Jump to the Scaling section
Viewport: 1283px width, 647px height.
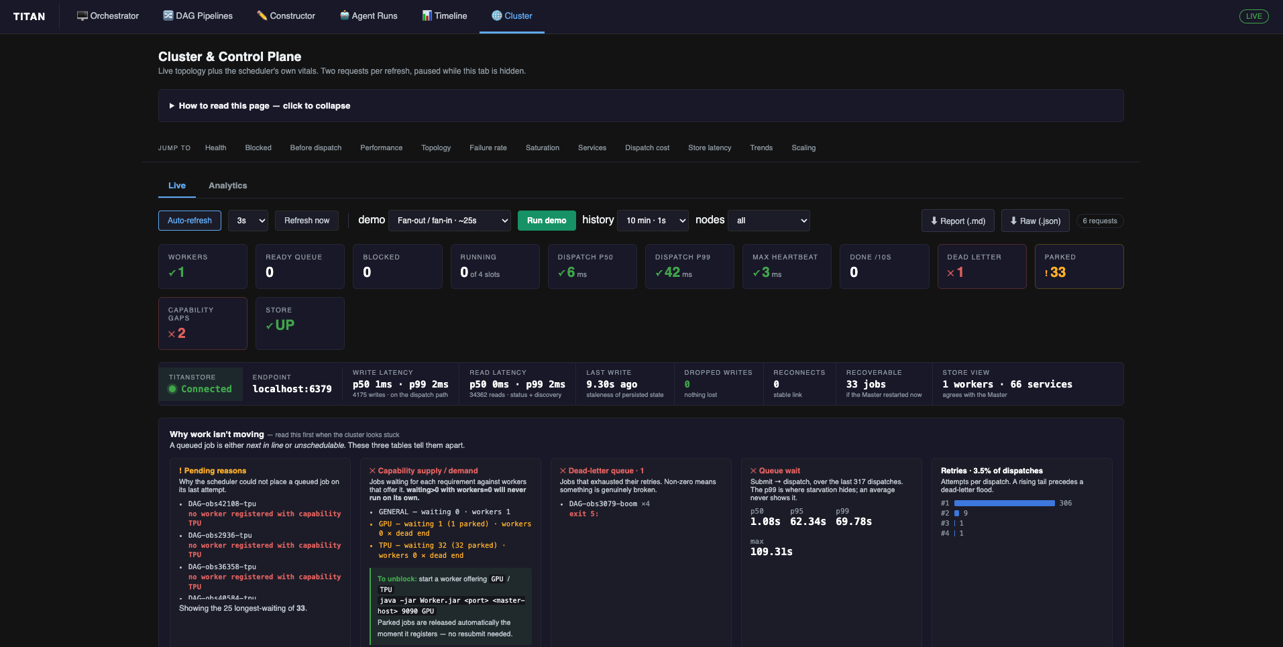pos(803,148)
